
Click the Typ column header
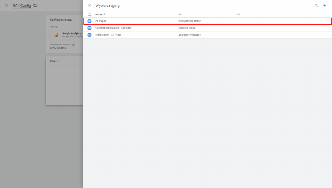click(181, 14)
